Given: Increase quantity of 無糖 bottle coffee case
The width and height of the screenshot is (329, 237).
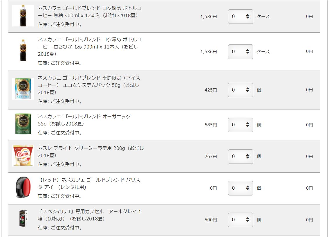Looking at the screenshot, I should (x=247, y=15).
